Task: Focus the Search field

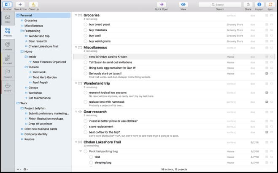Action: (x=220, y=5)
